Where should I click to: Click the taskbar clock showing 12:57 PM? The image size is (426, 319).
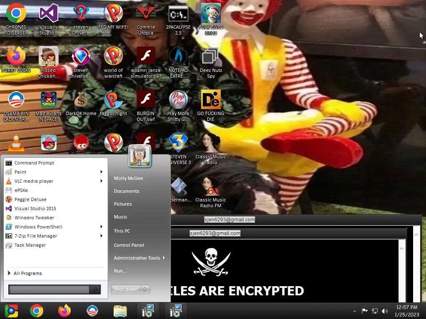pos(407,311)
